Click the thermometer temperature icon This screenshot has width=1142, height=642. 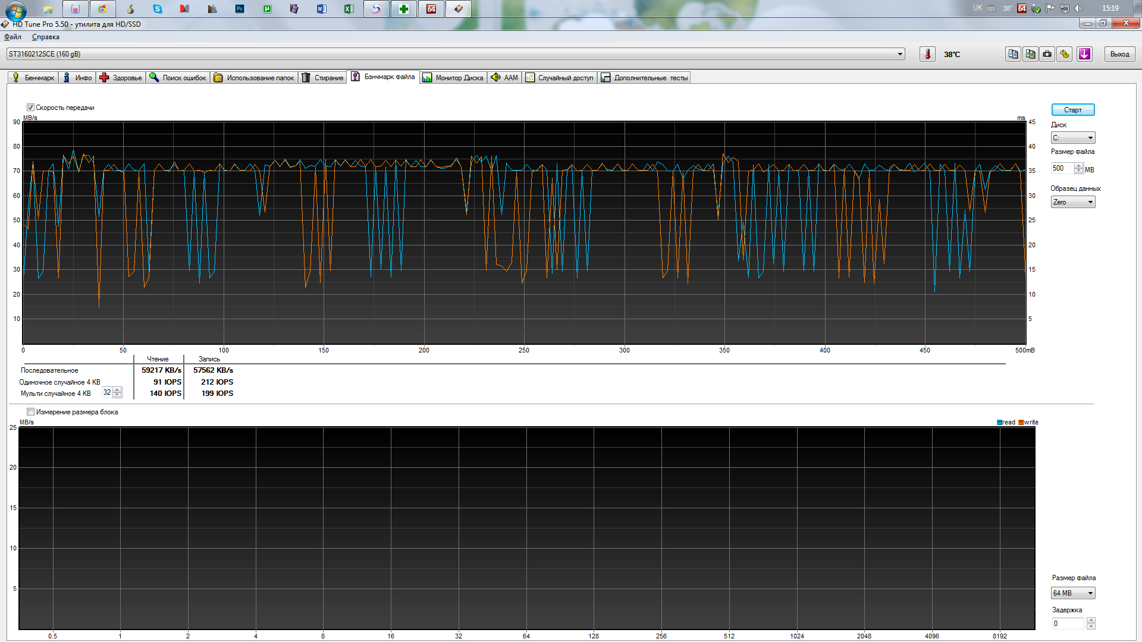tap(927, 54)
